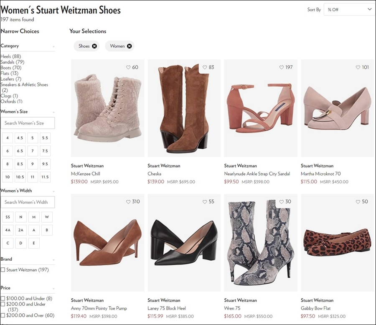
Task: Select width W
Action: (x=47, y=217)
